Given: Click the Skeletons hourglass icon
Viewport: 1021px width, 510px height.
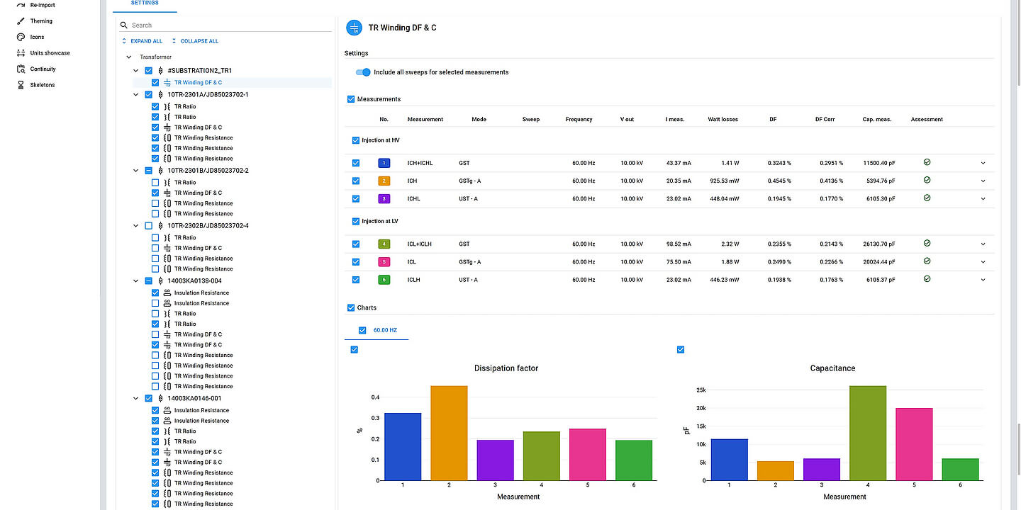Looking at the screenshot, I should (21, 85).
